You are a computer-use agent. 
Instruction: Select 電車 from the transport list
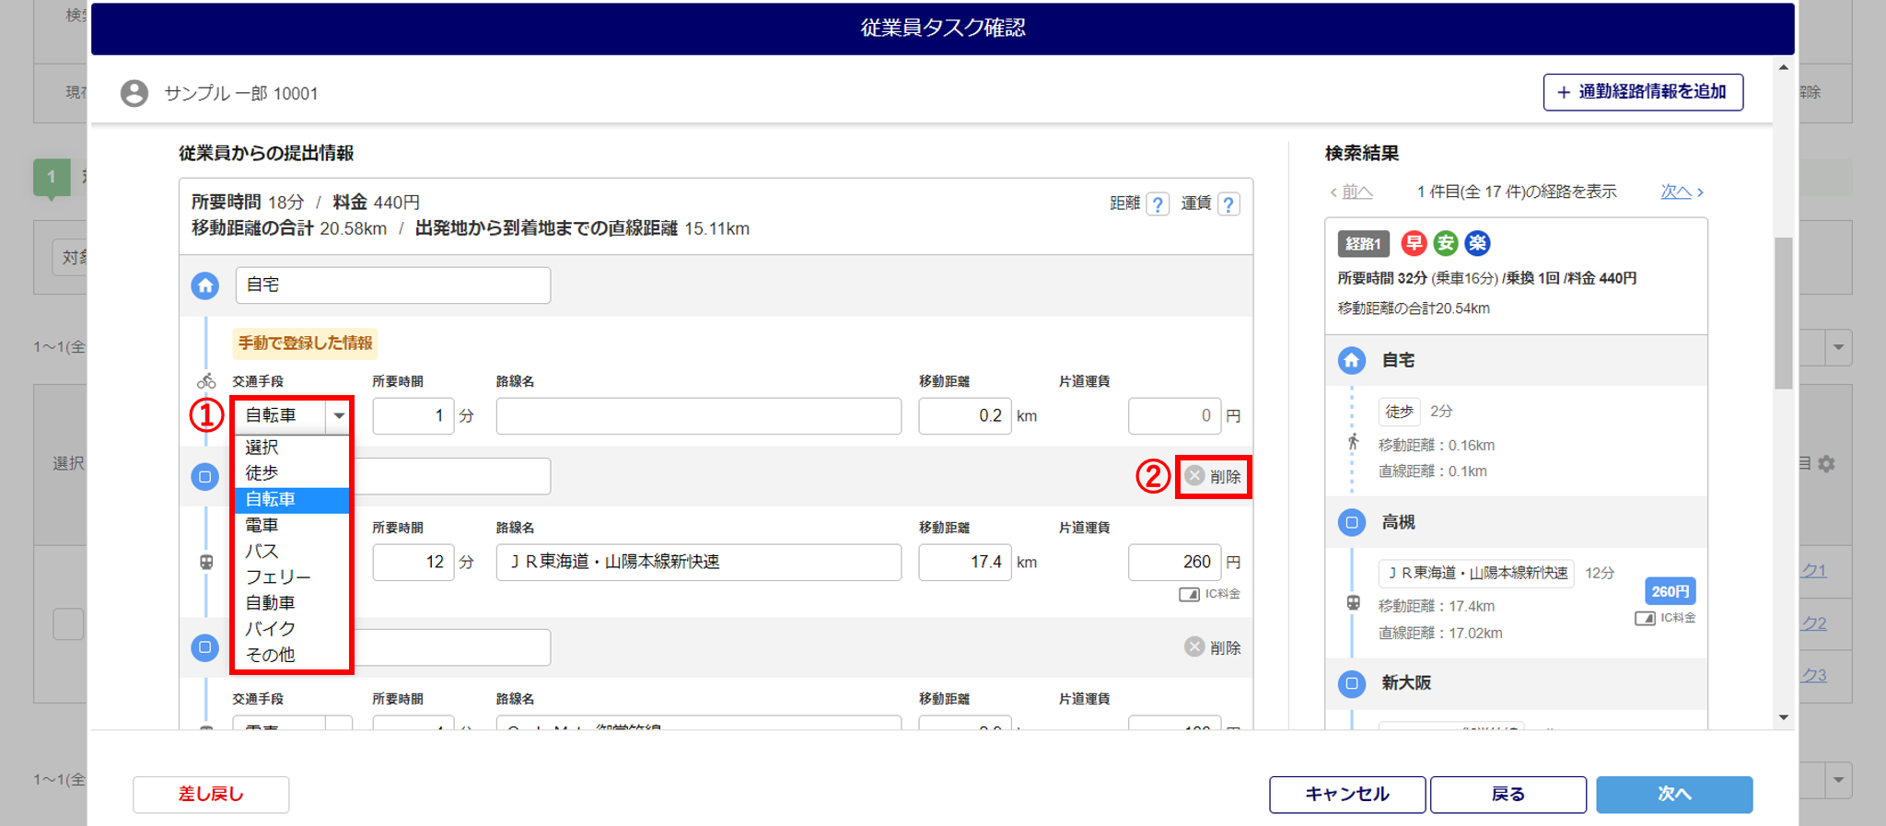(x=292, y=525)
